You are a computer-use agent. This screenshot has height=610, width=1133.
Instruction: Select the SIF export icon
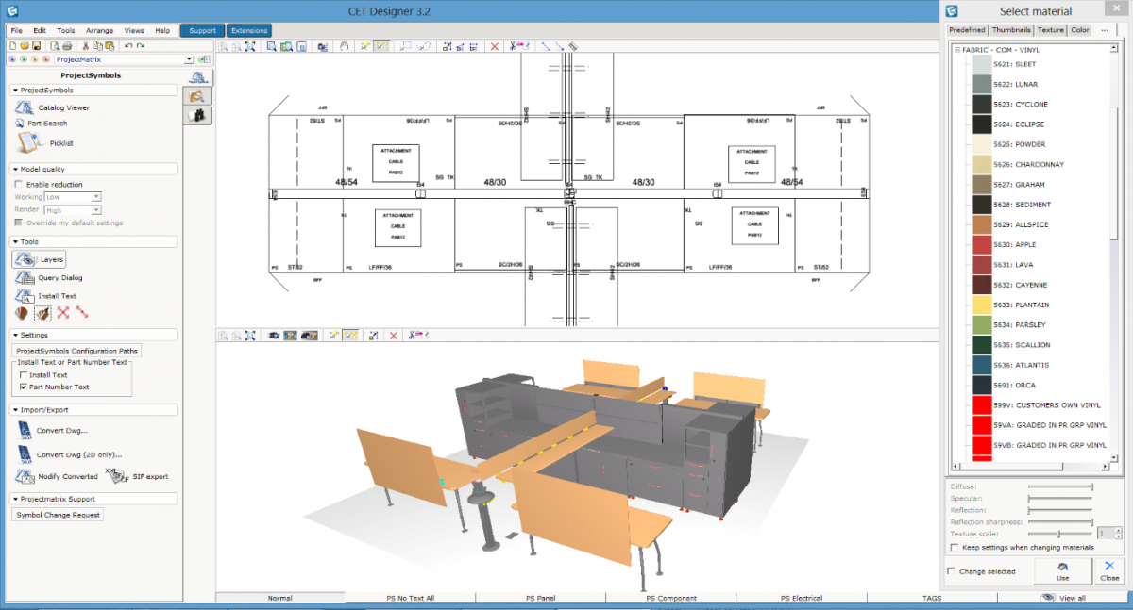pyautogui.click(x=118, y=476)
